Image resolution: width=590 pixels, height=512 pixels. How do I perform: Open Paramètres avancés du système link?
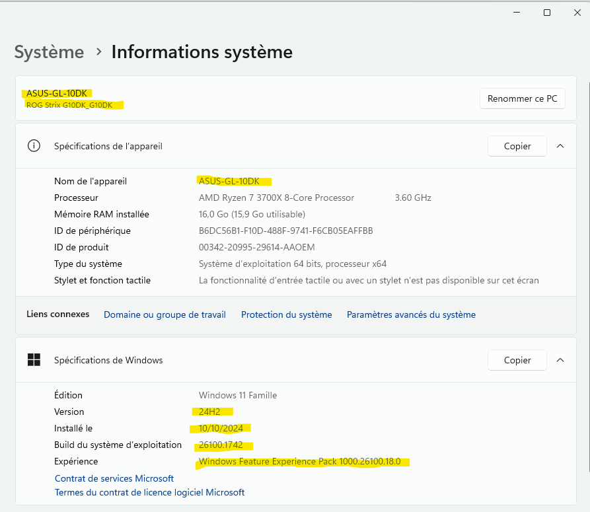(x=411, y=314)
